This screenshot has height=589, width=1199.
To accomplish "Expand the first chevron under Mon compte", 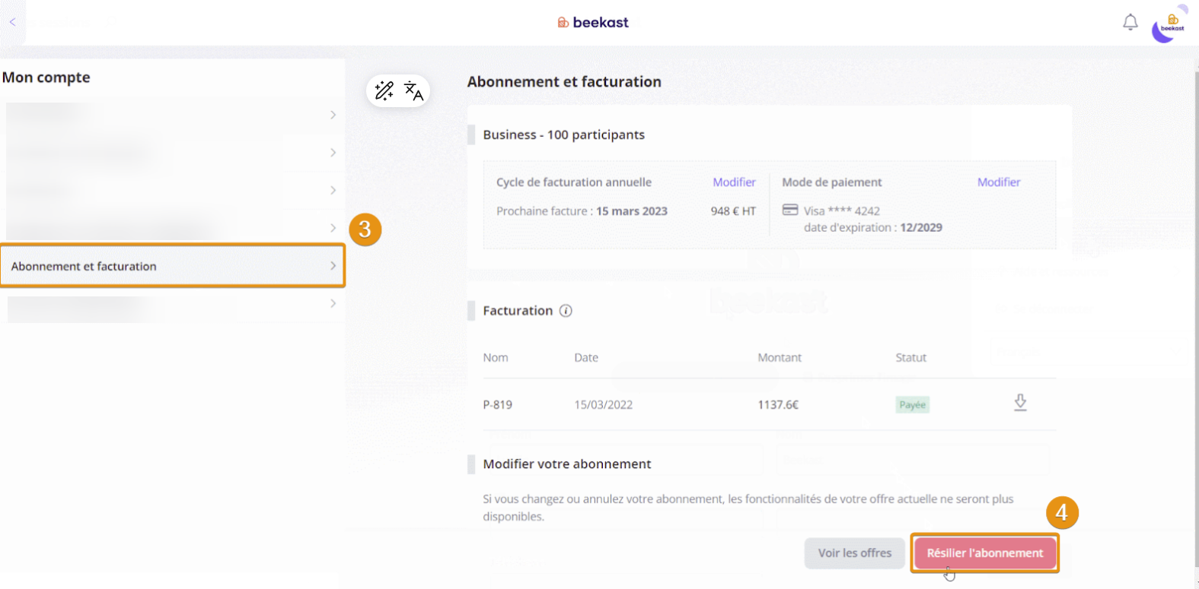I will (333, 115).
